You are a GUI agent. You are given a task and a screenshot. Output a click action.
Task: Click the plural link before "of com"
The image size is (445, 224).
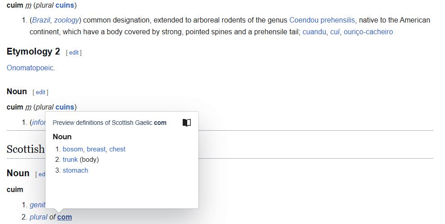[x=38, y=217]
